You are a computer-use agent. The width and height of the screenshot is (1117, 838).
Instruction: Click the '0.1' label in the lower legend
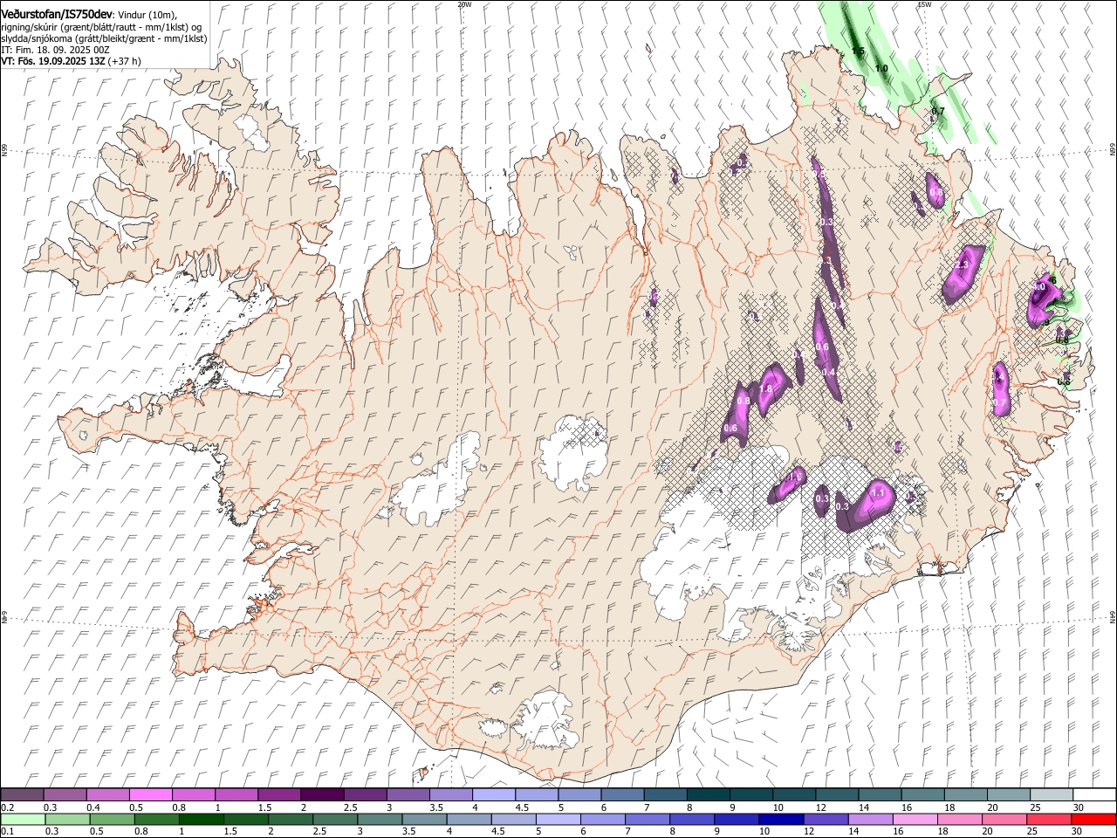(x=7, y=832)
